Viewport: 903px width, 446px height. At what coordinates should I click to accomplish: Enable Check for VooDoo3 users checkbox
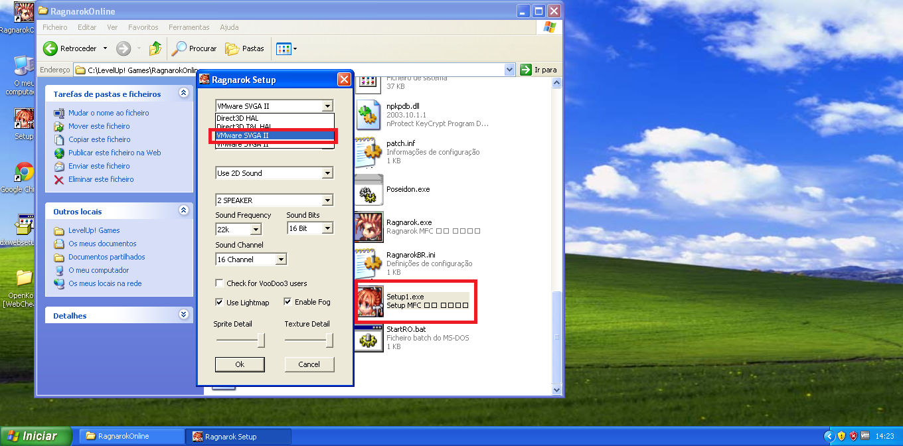pos(220,283)
